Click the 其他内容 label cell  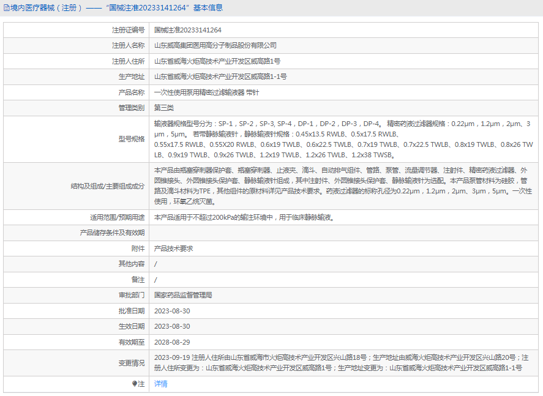pyautogui.click(x=77, y=264)
